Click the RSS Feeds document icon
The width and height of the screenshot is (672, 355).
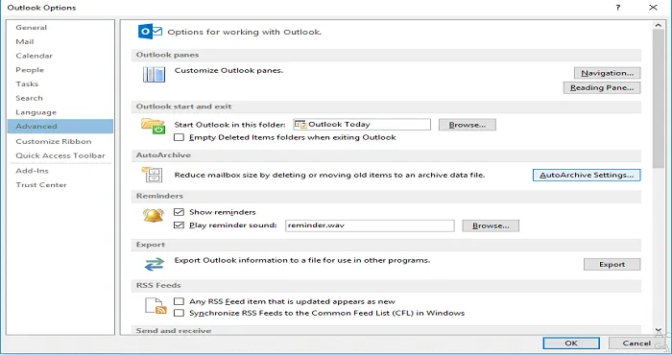pos(156,306)
